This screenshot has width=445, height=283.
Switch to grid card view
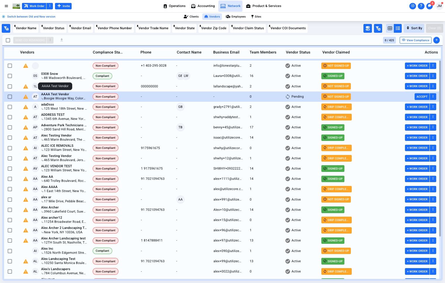point(390,28)
